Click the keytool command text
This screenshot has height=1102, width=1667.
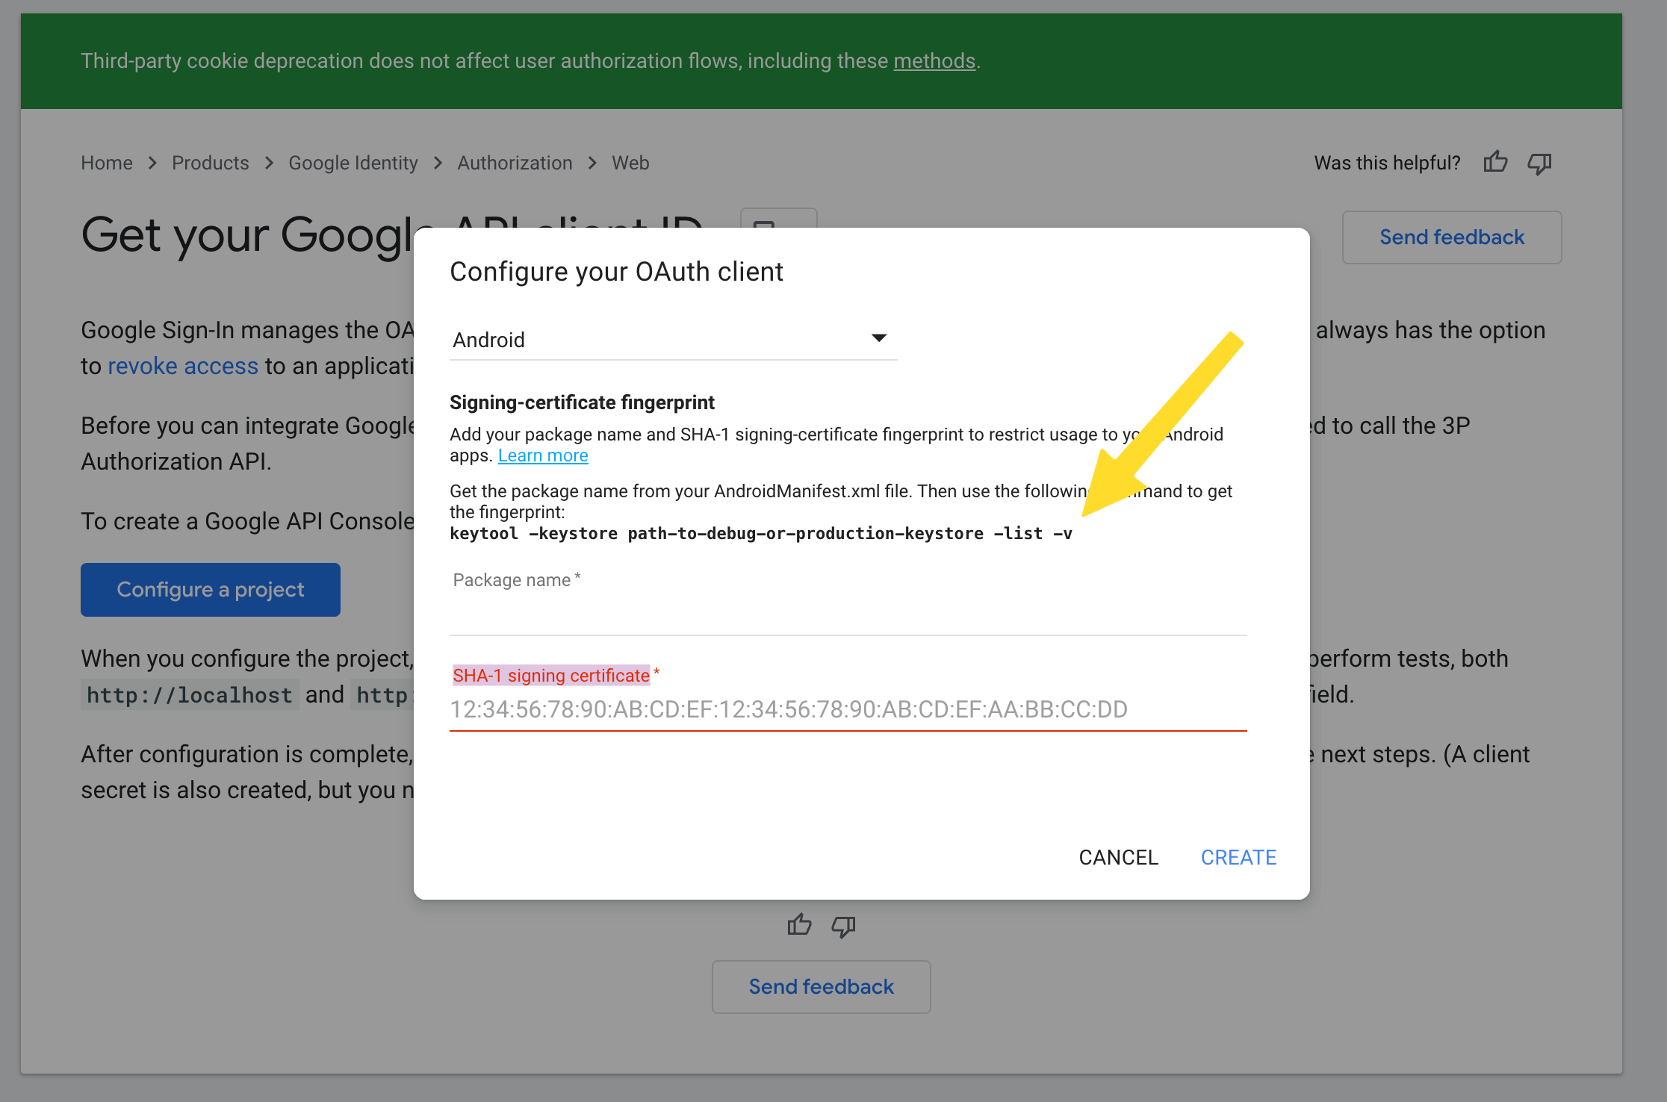[760, 533]
